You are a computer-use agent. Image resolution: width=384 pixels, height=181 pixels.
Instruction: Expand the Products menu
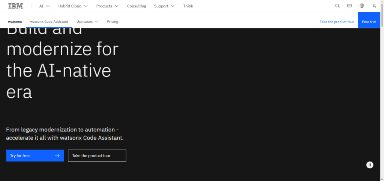coord(107,6)
